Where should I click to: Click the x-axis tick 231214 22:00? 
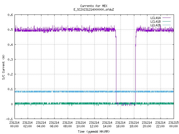click(160, 125)
